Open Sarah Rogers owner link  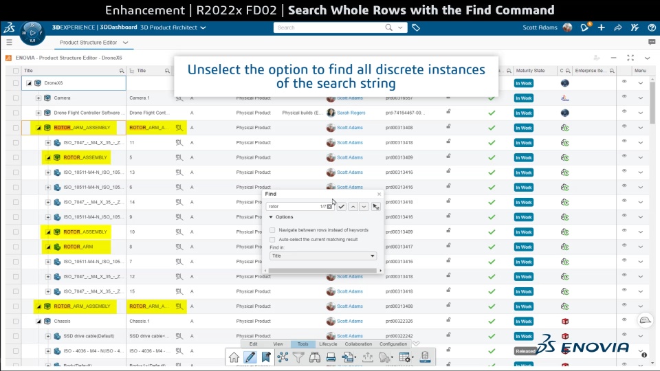tap(351, 113)
